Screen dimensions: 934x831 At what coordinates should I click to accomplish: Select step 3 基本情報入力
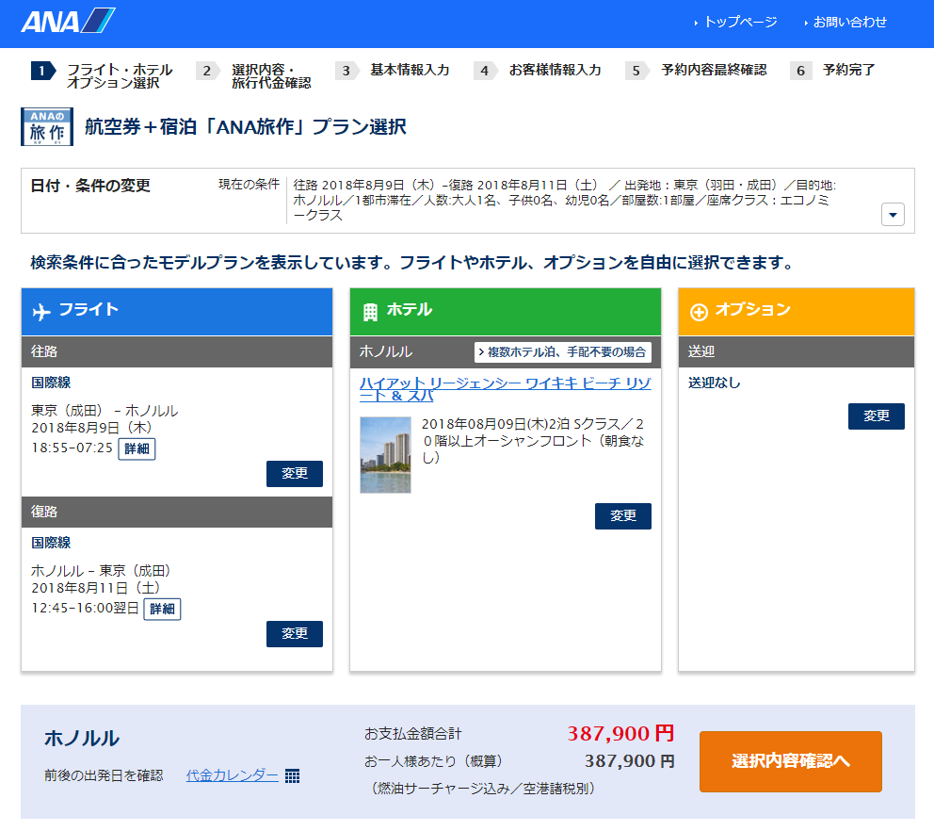coord(392,71)
